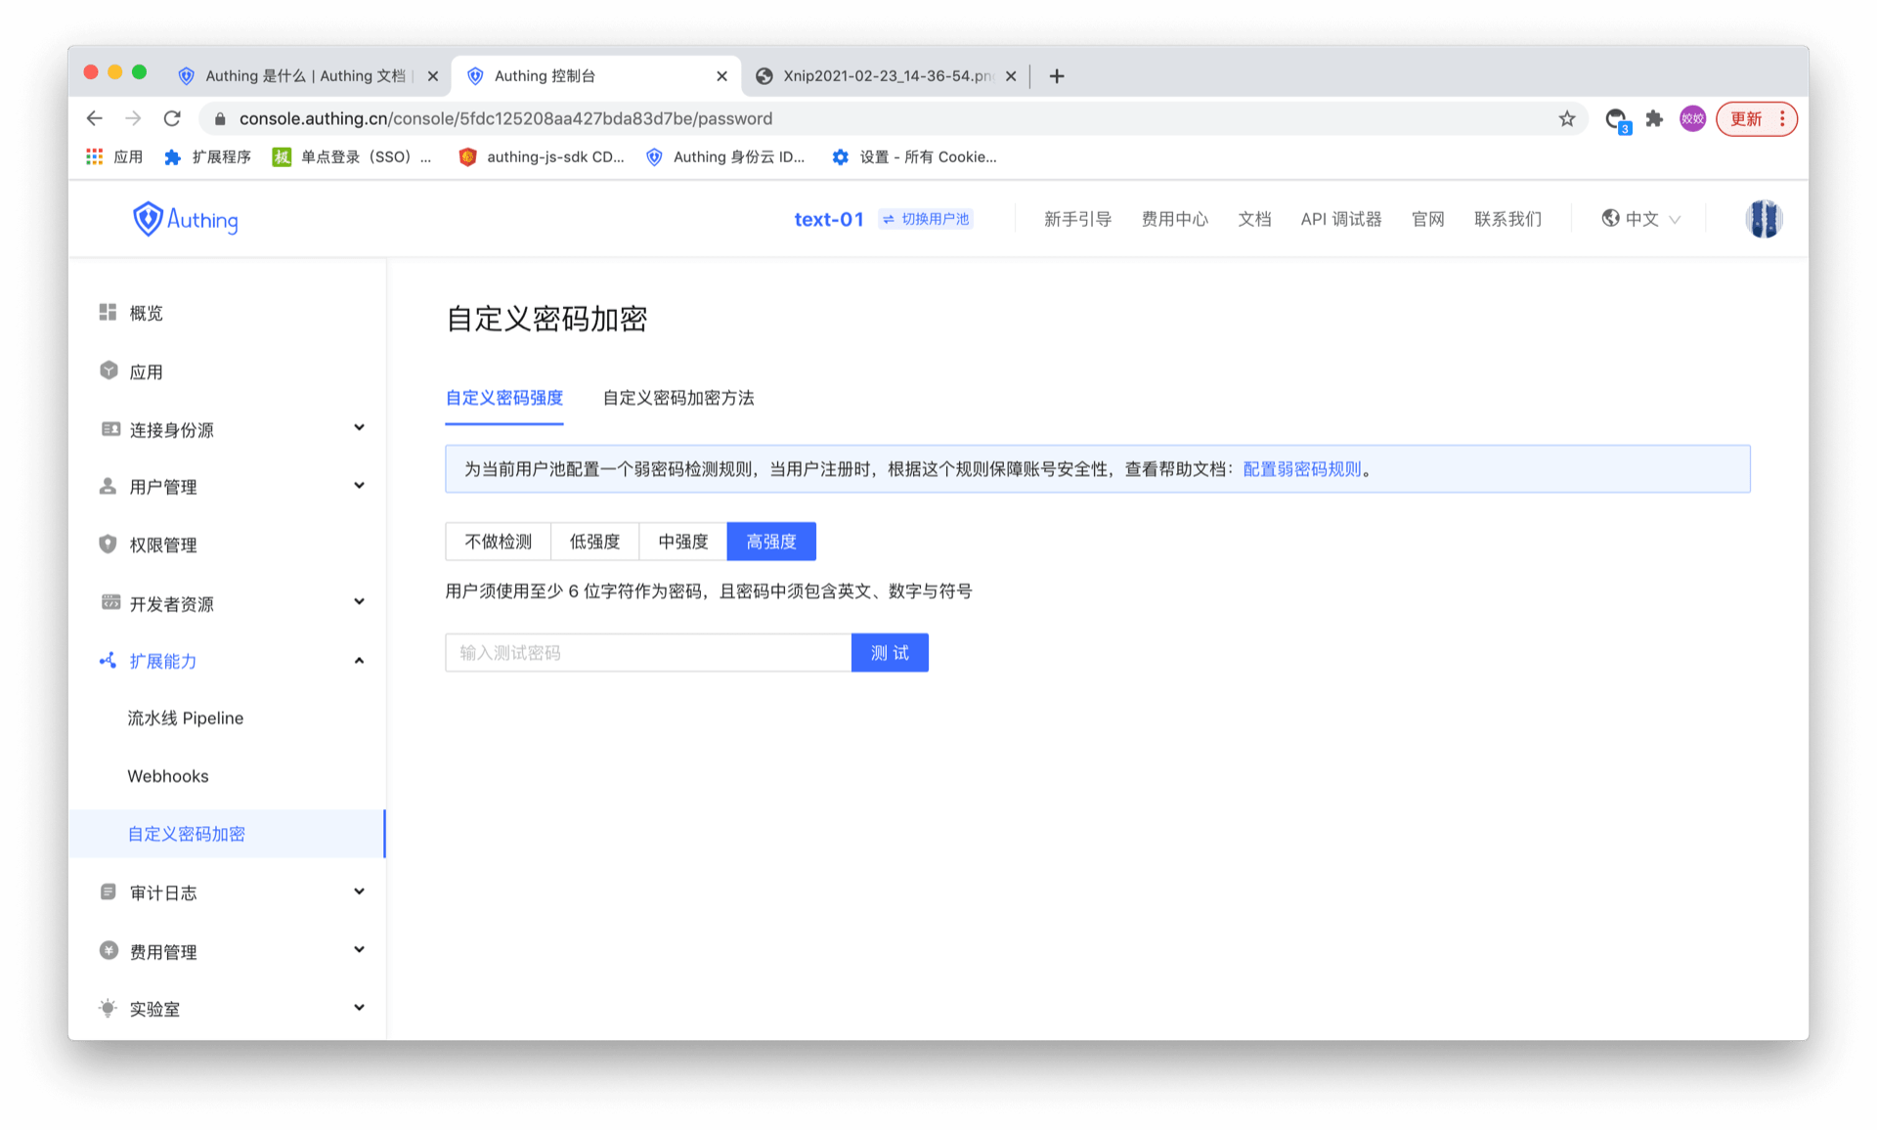Click 切换用户池 switch user pool button
The height and width of the screenshot is (1130, 1877).
pyautogui.click(x=926, y=219)
